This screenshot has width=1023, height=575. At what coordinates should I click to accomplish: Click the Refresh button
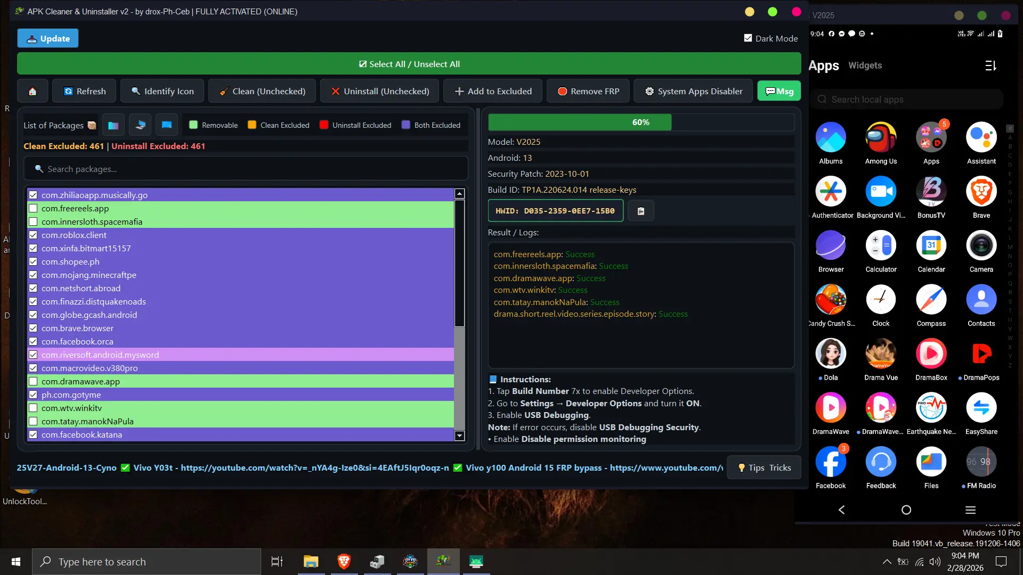[x=85, y=91]
